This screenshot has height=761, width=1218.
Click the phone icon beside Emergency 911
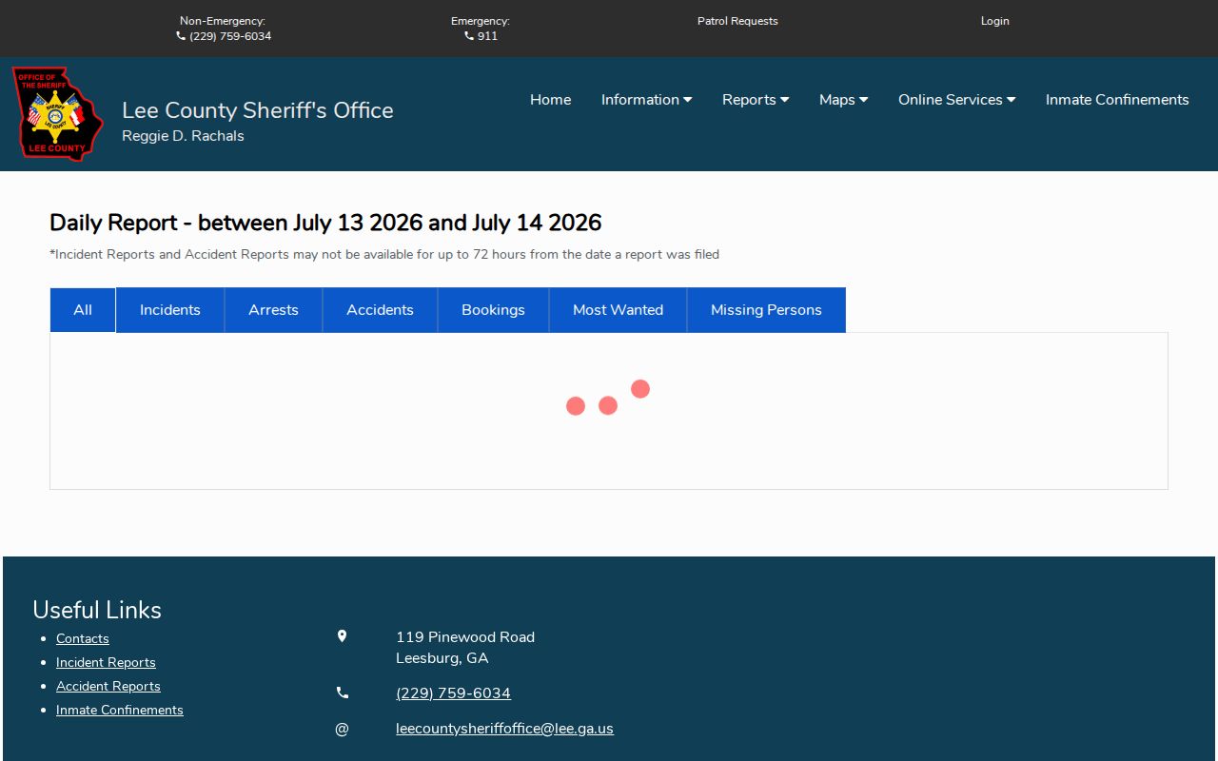click(x=469, y=36)
